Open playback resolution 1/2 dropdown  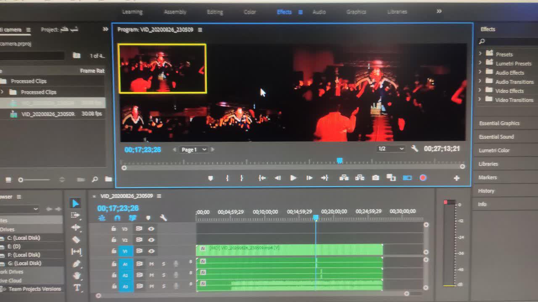(391, 148)
